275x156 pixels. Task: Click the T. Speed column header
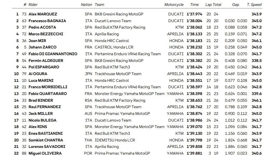[x=254, y=4]
